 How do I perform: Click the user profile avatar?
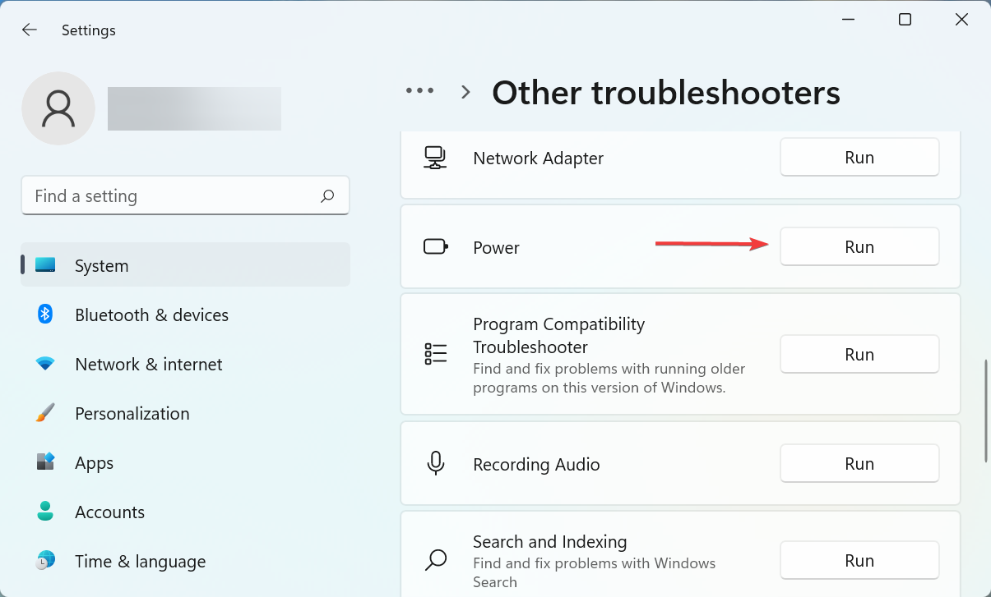tap(58, 108)
